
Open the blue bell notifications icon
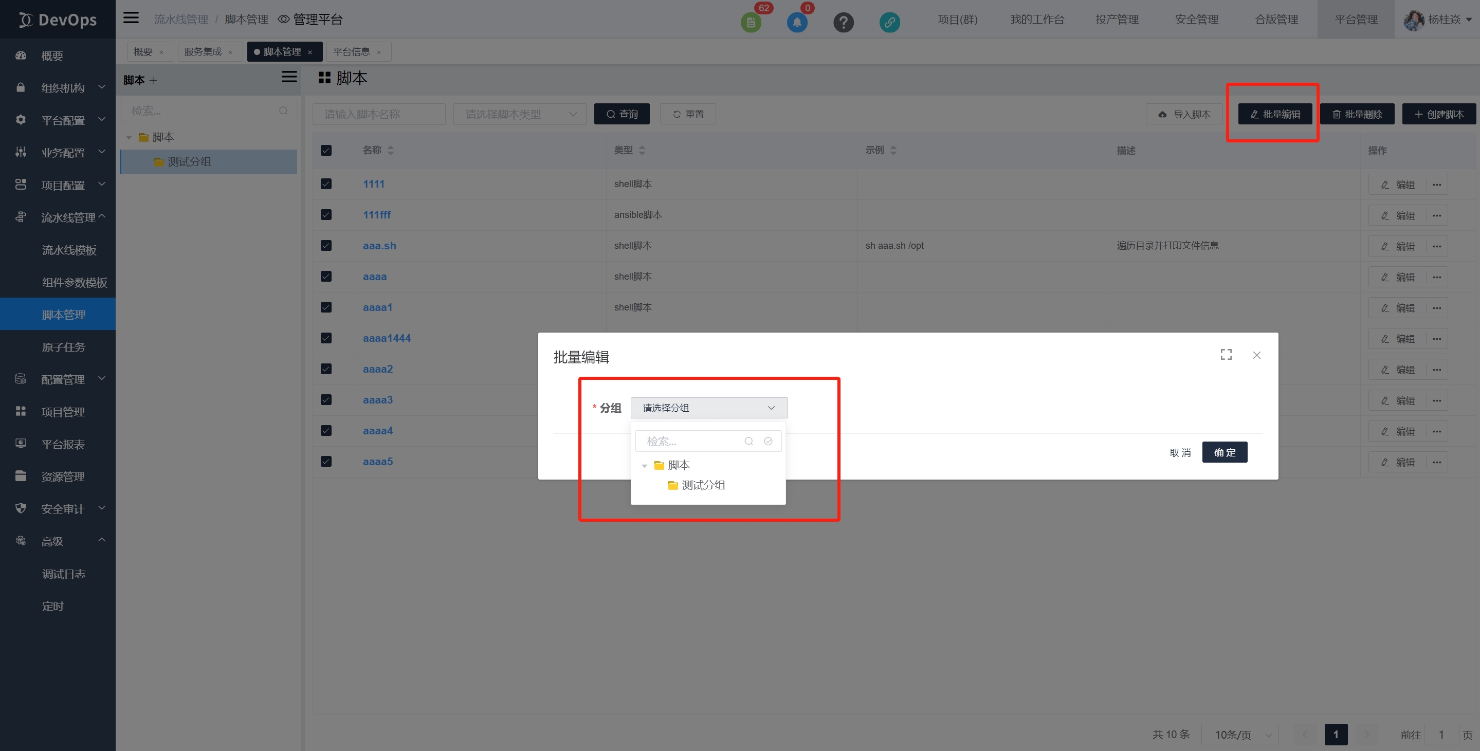[796, 23]
